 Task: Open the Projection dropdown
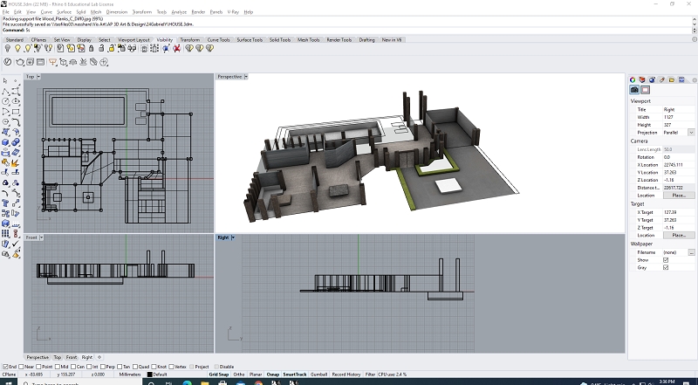click(691, 132)
